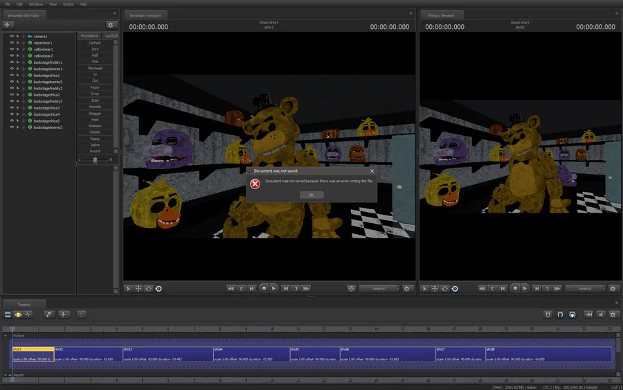Toggle visibility eye for backstagebonnie3
Screen dimensions: 623x390
pos(12,127)
